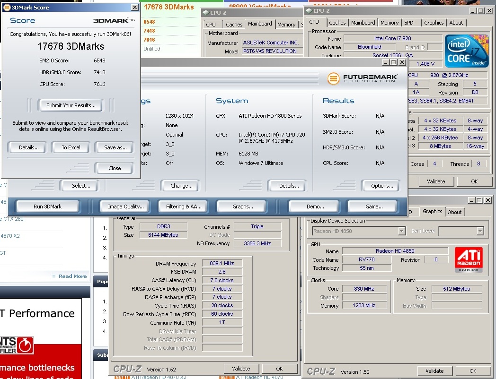This screenshot has height=379, width=496.
Task: Open Image Quality settings
Action: pos(125,206)
